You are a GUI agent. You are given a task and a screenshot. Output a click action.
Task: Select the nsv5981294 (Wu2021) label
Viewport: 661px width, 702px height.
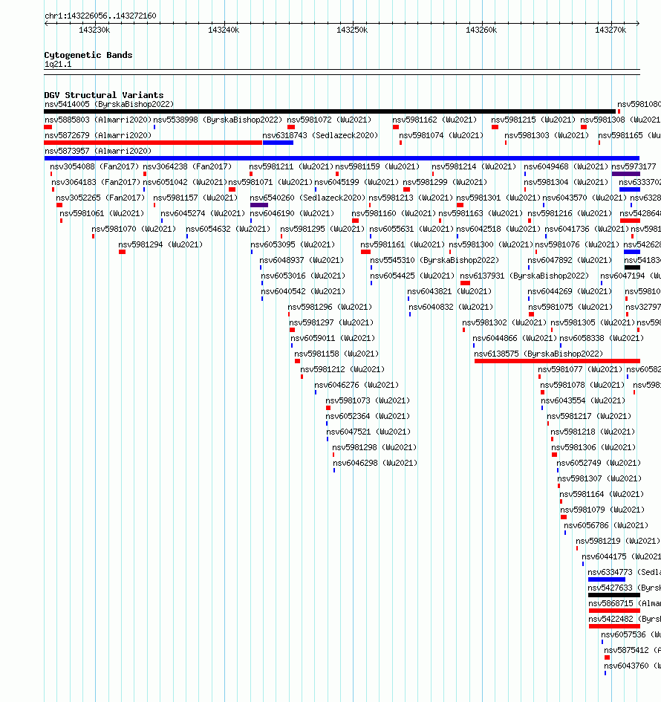tap(160, 244)
